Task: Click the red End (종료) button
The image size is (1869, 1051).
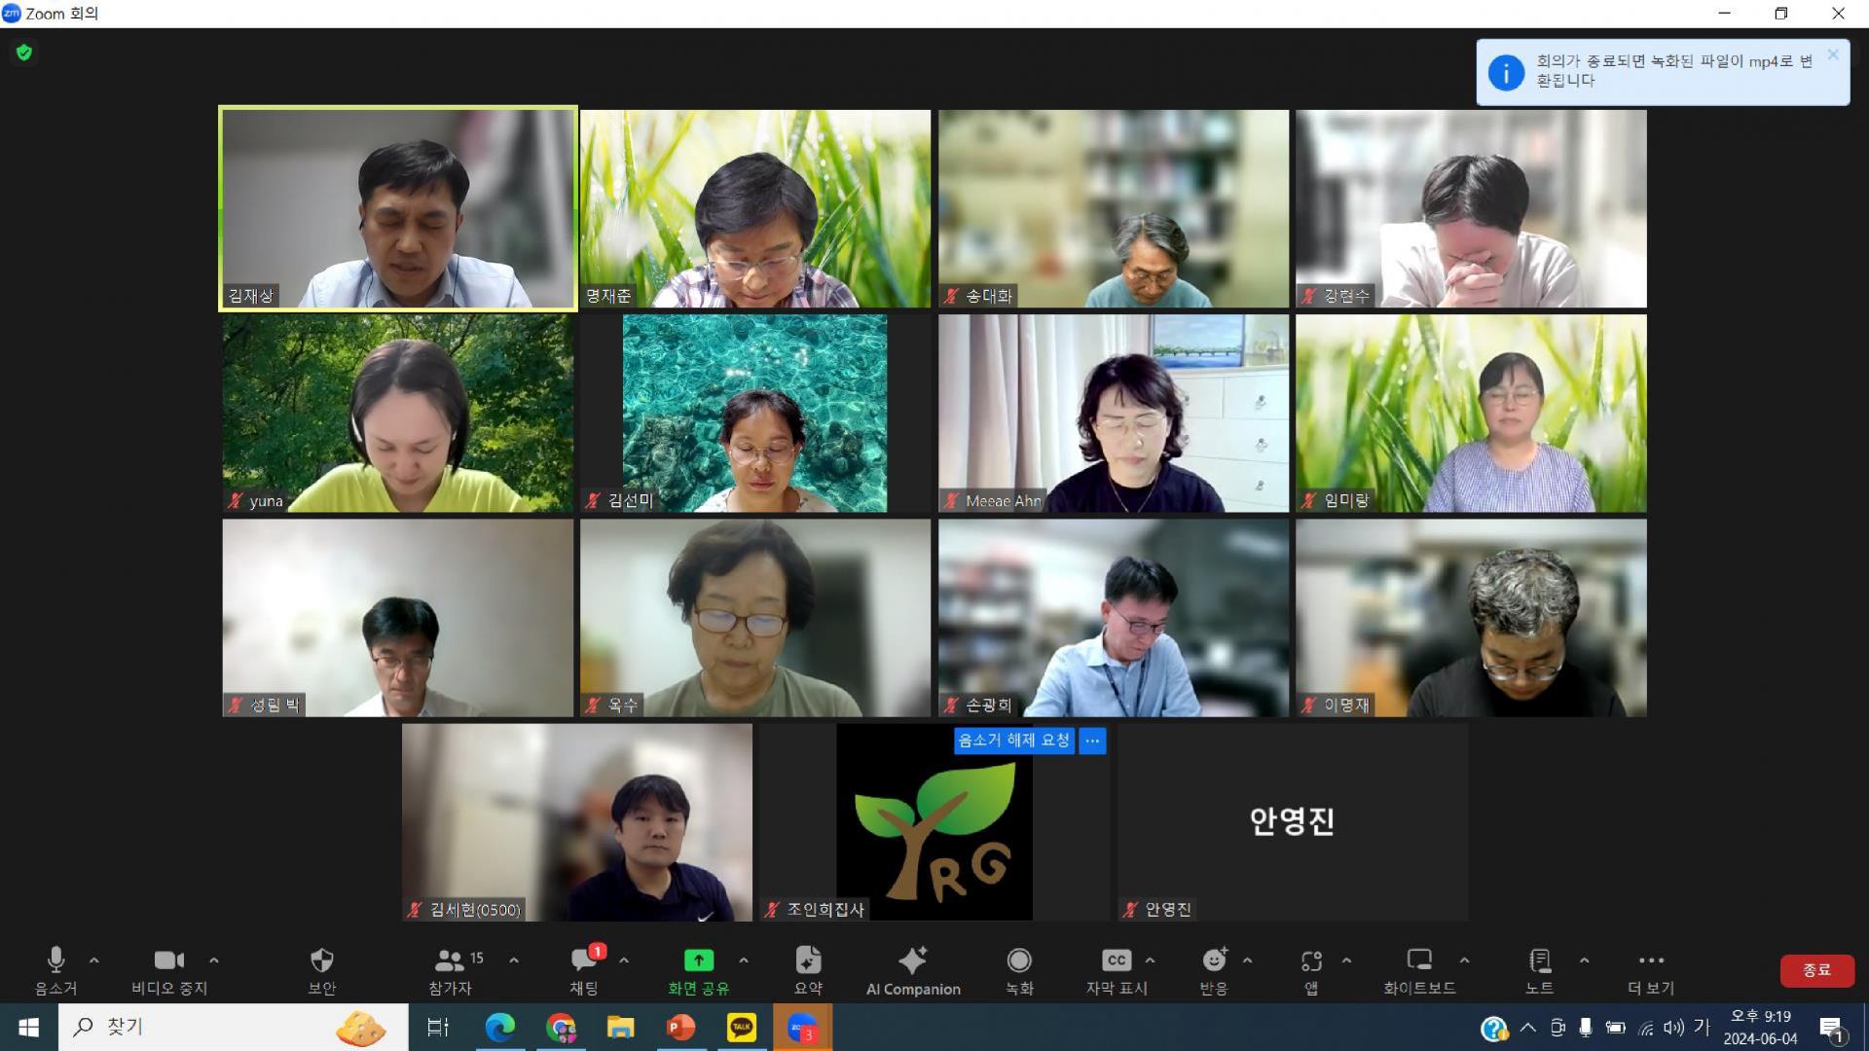Action: 1816,970
